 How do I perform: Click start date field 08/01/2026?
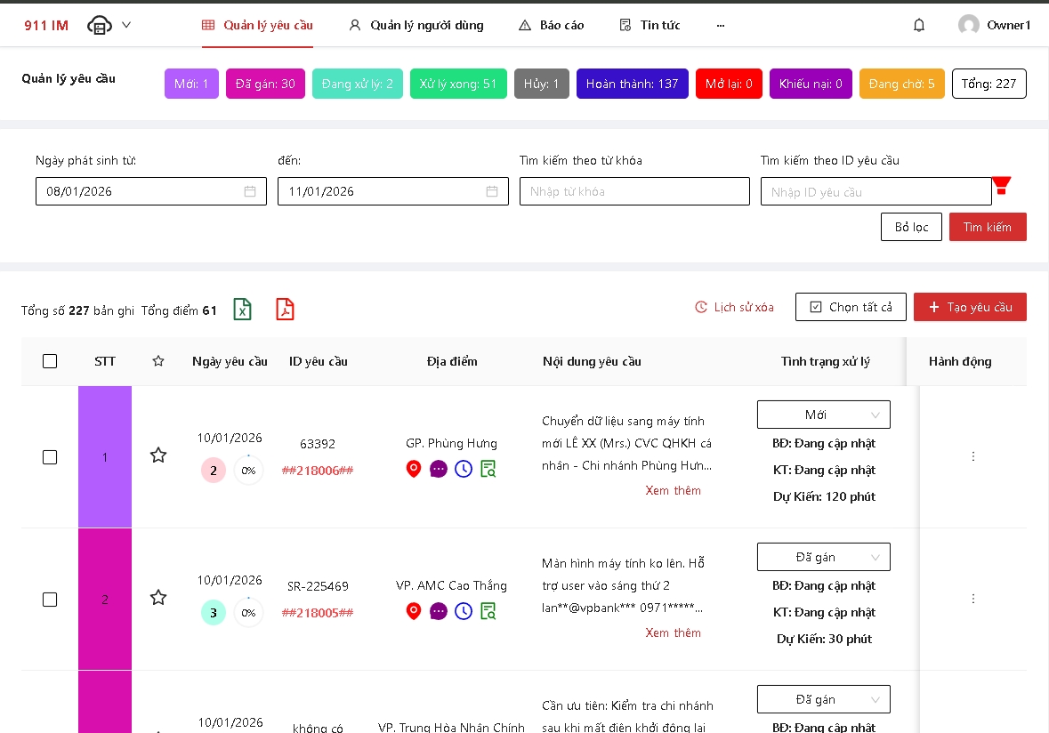pos(151,191)
